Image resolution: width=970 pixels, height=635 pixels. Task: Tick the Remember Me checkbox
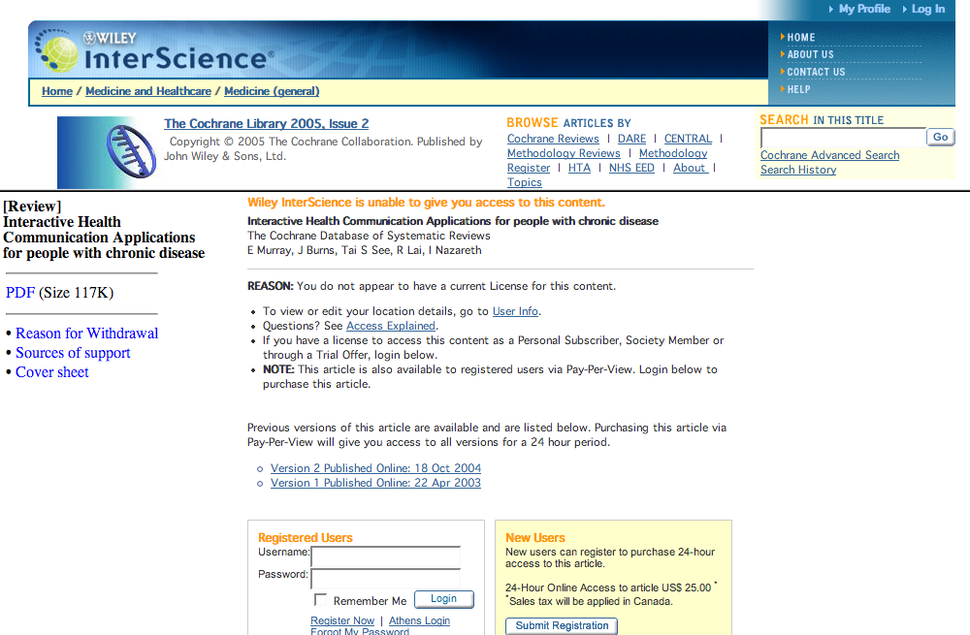click(x=321, y=600)
